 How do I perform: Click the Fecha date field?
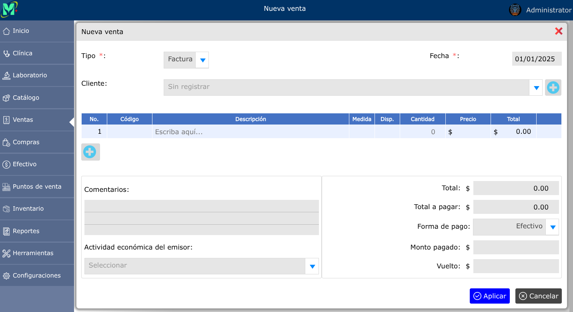(537, 59)
